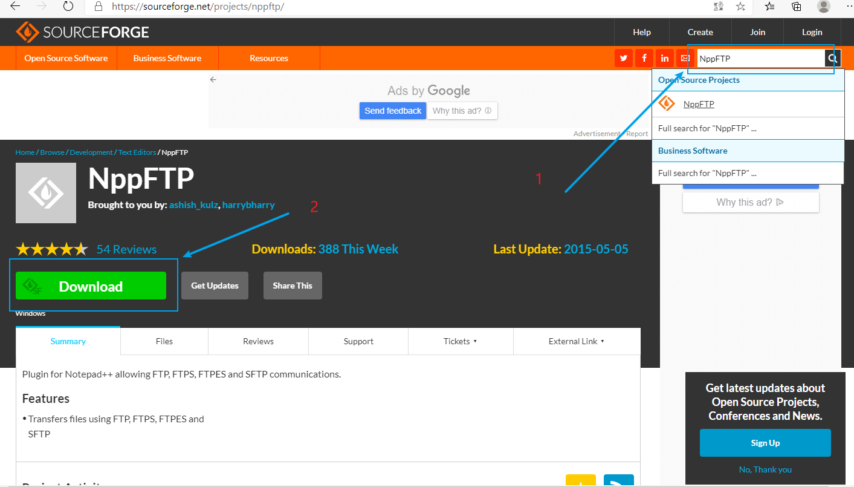Open the Business Software menu
This screenshot has height=487, width=854.
pos(167,58)
